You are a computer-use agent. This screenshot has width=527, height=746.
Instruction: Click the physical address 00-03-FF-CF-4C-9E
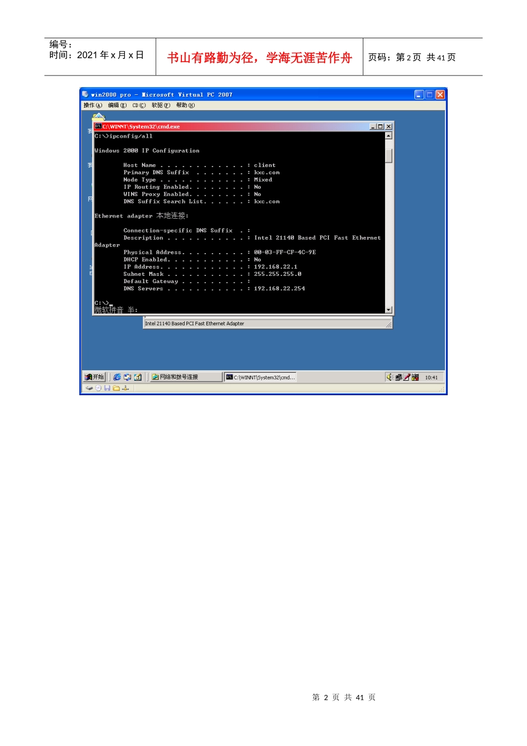click(285, 253)
